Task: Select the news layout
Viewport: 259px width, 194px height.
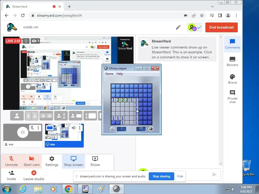Action: click(x=76, y=116)
